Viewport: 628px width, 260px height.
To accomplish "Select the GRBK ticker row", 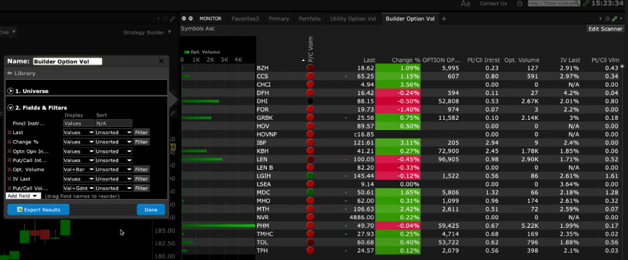I will [x=401, y=117].
